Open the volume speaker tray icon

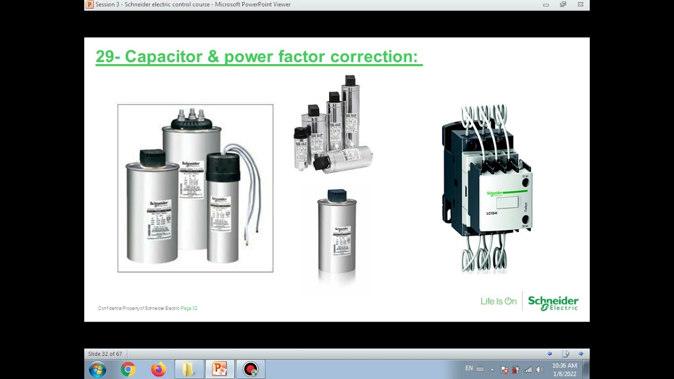[x=540, y=370]
